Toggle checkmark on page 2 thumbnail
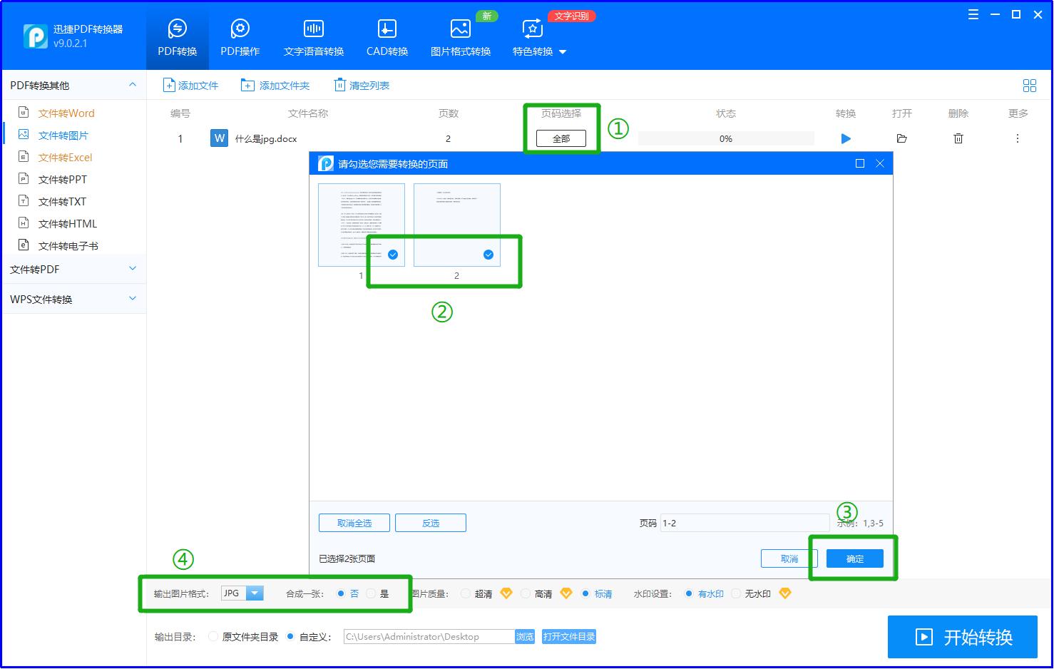The height and width of the screenshot is (669, 1054). pos(488,255)
